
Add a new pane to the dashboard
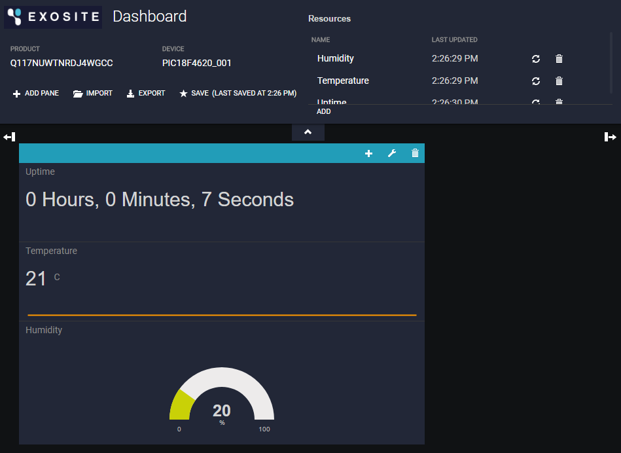tap(36, 93)
